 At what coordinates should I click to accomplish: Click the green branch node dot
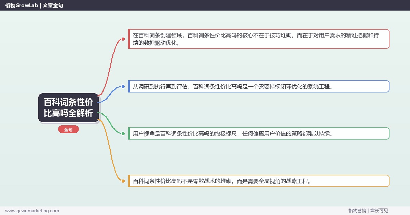pyautogui.click(x=123, y=133)
